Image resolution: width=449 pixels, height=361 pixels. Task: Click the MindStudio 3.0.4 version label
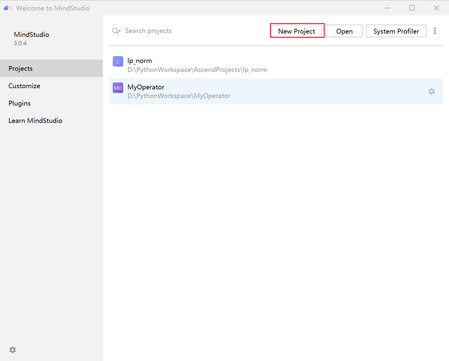tap(20, 43)
